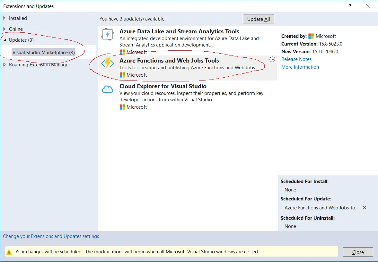378x262 pixels.
Task: Click the Close button
Action: tap(358, 252)
